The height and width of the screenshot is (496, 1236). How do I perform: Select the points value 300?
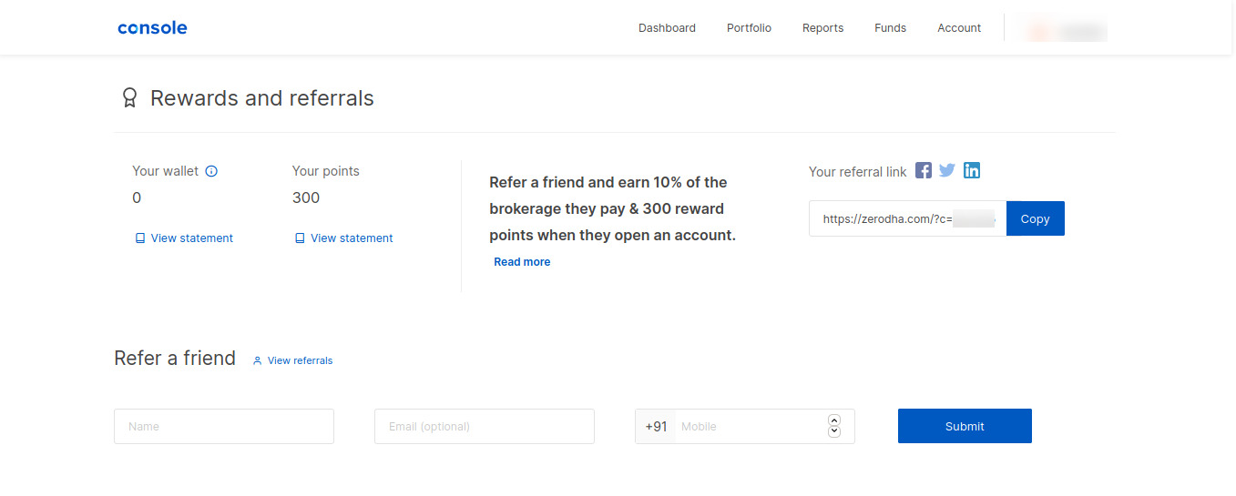[306, 197]
